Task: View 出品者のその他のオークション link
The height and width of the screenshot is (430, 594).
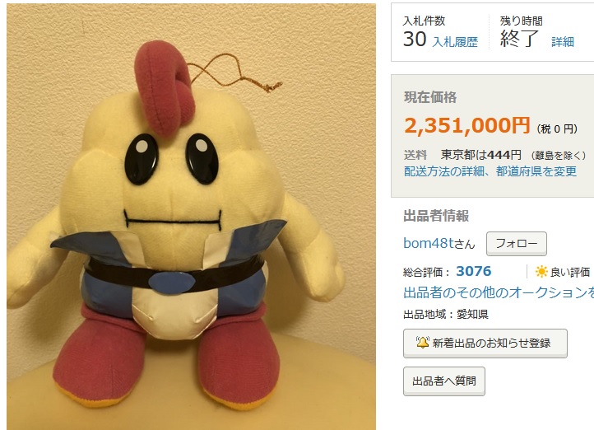Action: pos(499,292)
